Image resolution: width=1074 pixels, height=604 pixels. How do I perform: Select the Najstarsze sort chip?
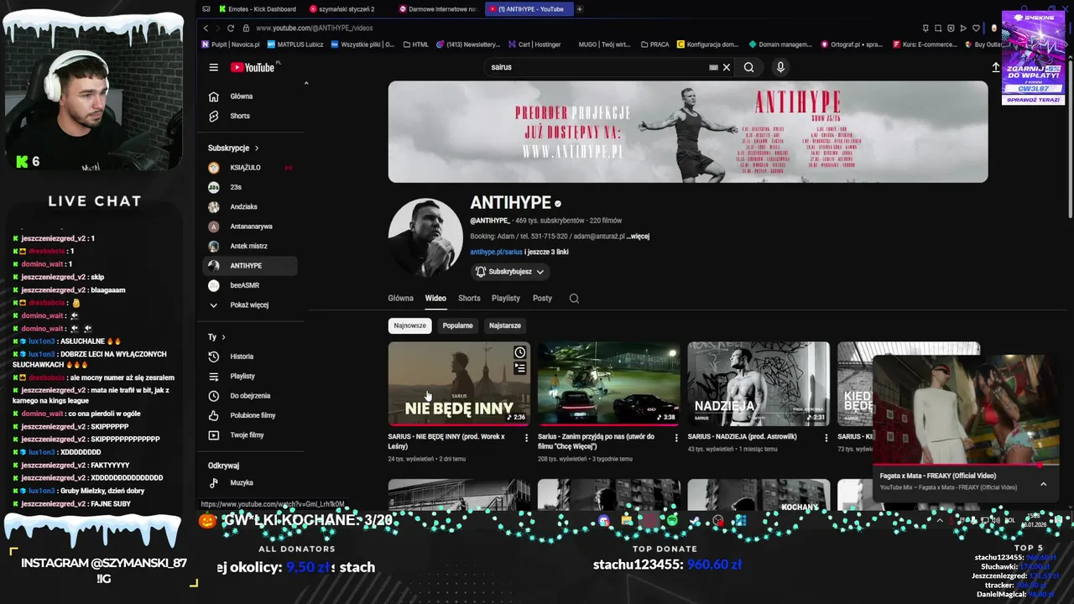[x=505, y=325]
